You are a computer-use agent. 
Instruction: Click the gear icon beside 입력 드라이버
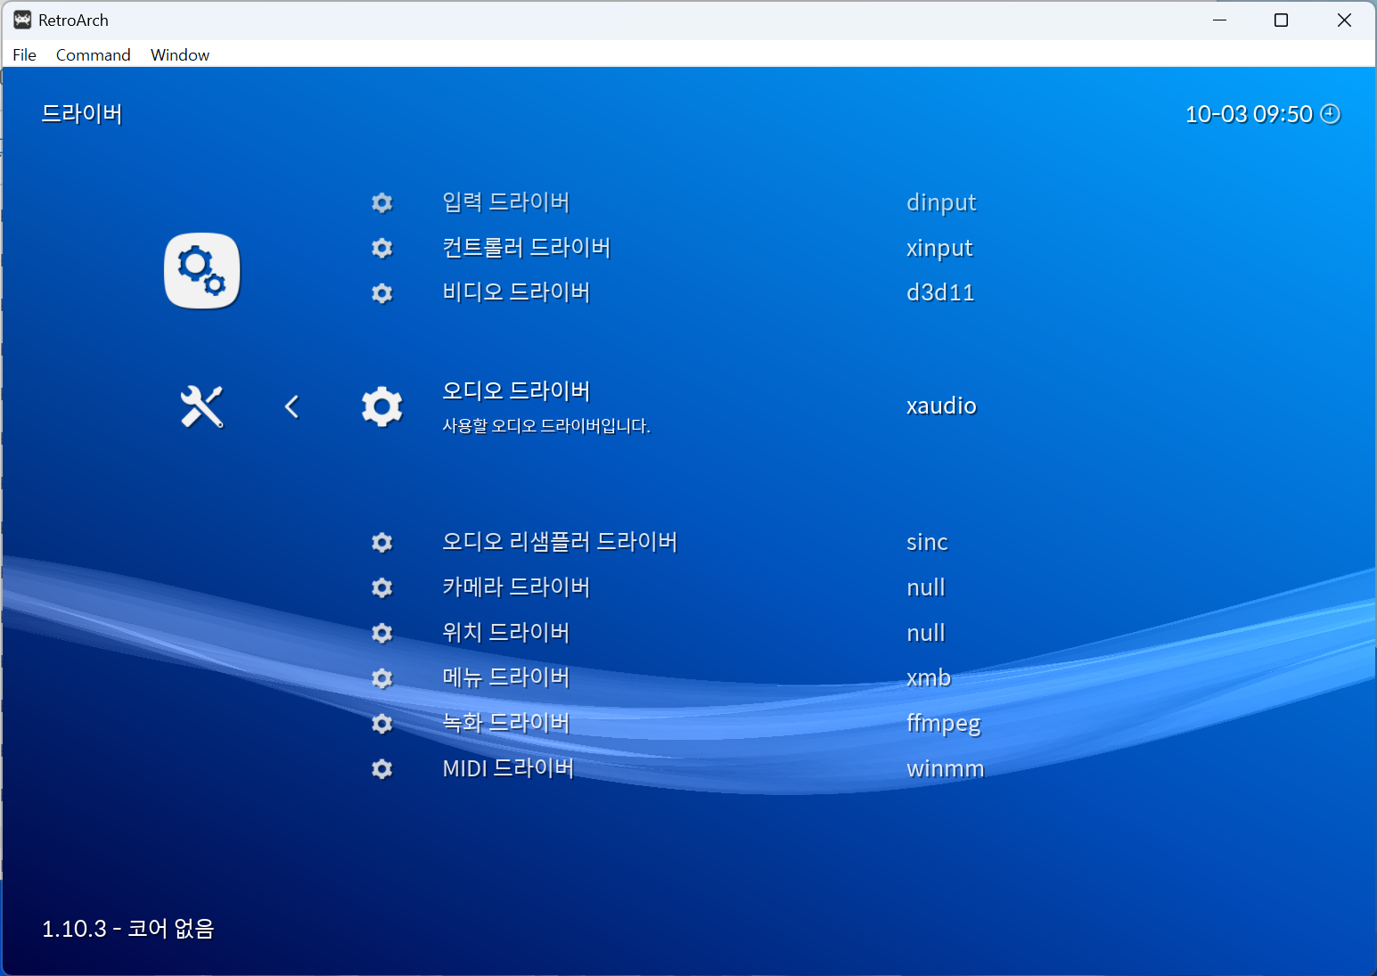click(382, 202)
